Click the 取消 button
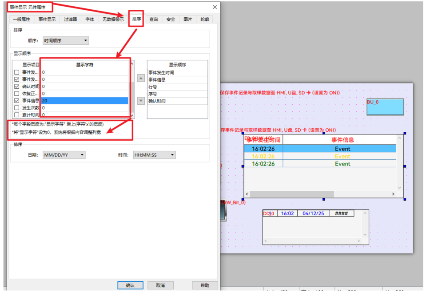 160,285
